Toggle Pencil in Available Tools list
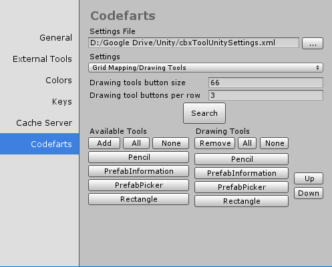332x267 pixels. [x=138, y=157]
